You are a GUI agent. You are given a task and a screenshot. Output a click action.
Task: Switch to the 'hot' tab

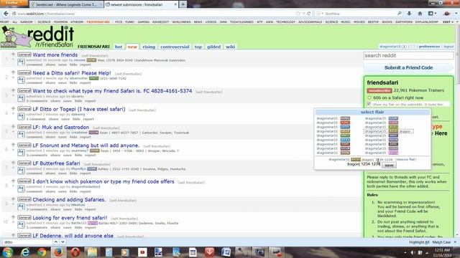click(x=119, y=47)
